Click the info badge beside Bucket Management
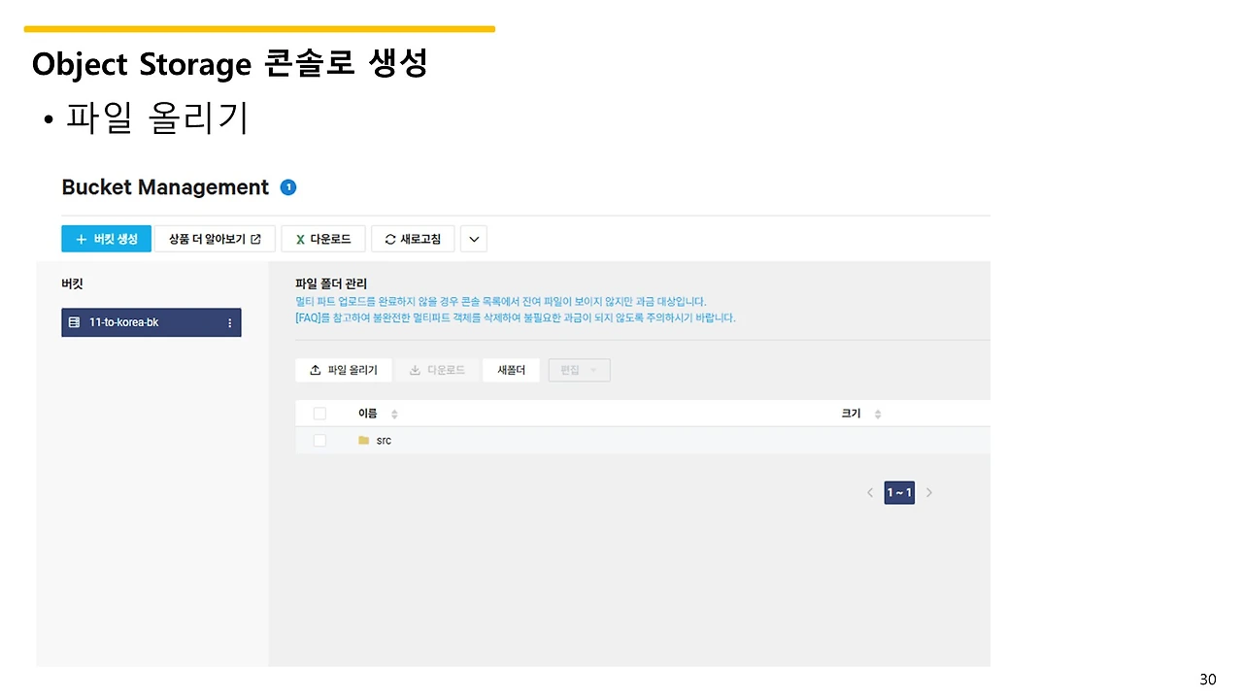This screenshot has height=699, width=1243. coord(288,187)
